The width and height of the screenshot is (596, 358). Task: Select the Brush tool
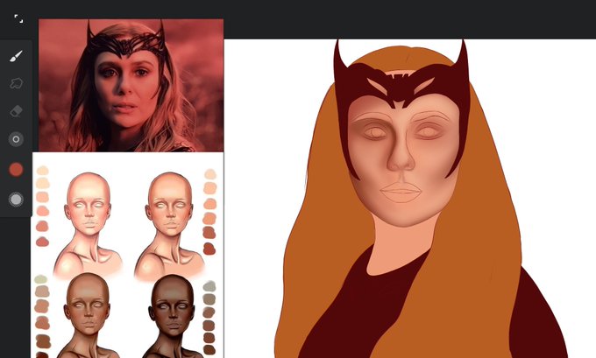coord(16,56)
